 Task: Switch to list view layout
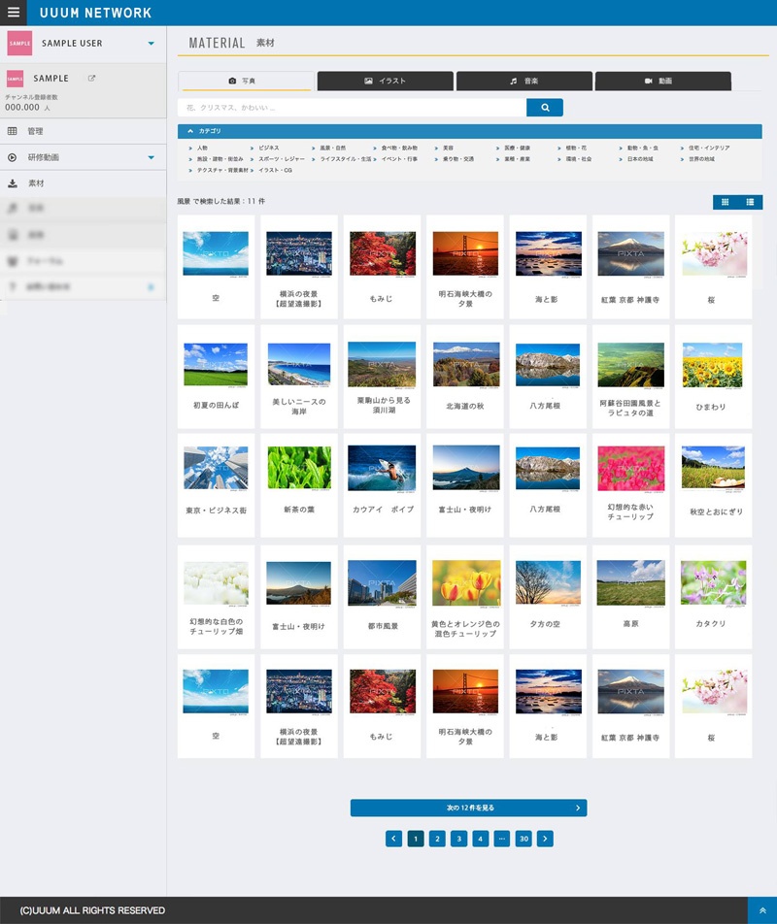point(750,202)
